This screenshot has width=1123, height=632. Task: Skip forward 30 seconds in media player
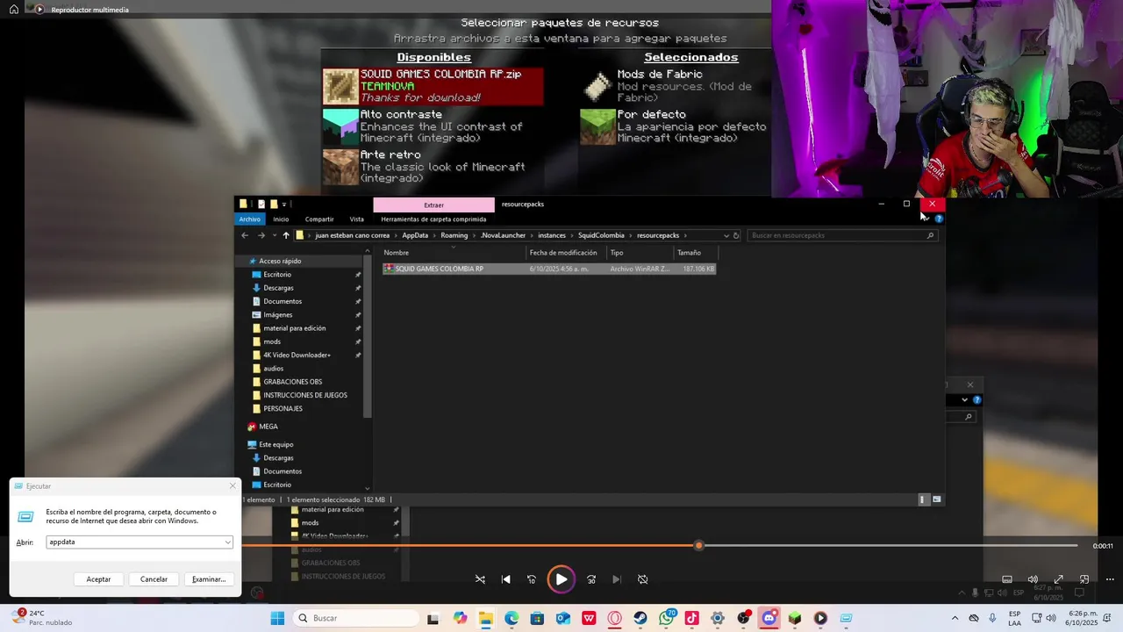(x=591, y=579)
